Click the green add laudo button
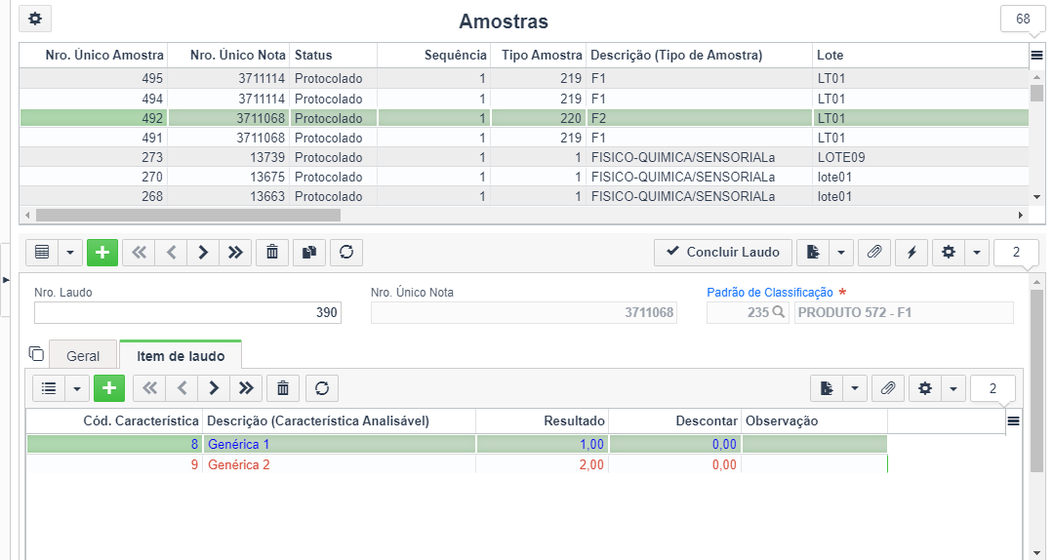 coord(102,252)
